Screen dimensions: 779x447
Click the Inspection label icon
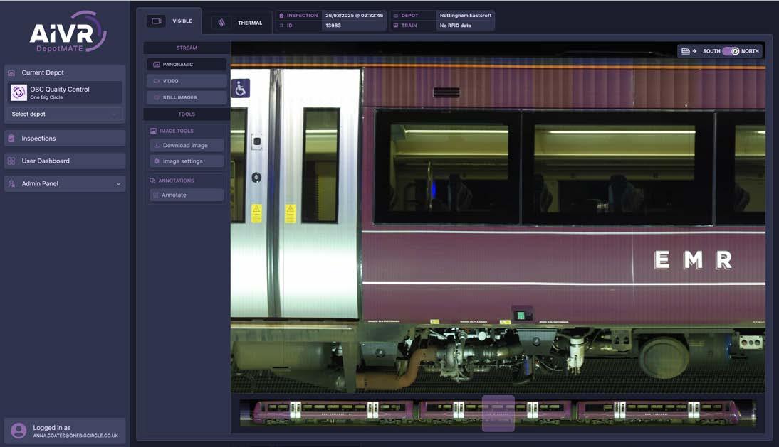(x=282, y=16)
